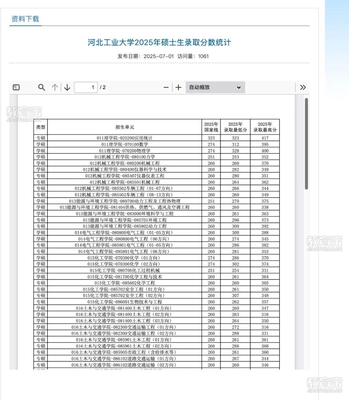Click row 085502车辆工程（08-13方向）
Image resolution: width=349 pixels, height=400 pixels.
[x=156, y=195]
